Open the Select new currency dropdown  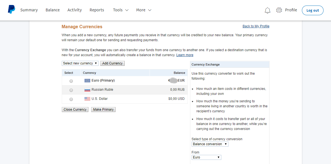80,63
